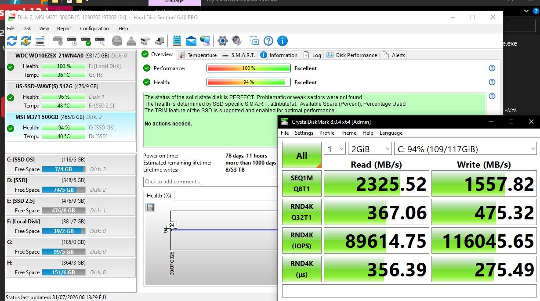Click the globe and computer network icon
This screenshot has height=301, width=540.
[x=205, y=41]
